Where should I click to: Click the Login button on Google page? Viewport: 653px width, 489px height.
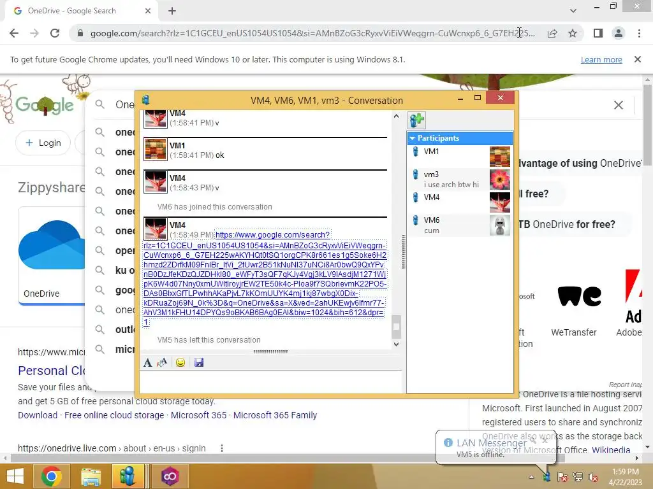point(43,143)
